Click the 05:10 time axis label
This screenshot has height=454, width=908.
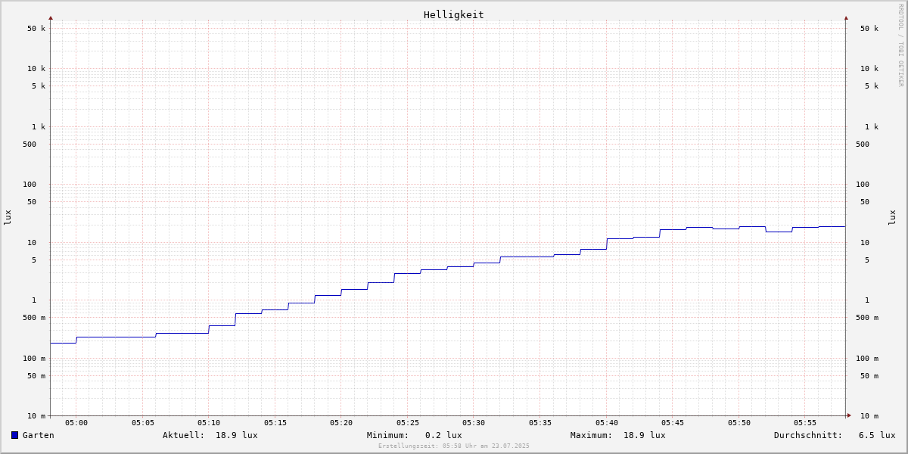coord(209,423)
